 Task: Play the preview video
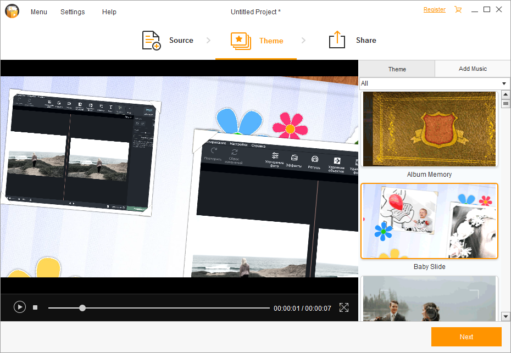20,307
